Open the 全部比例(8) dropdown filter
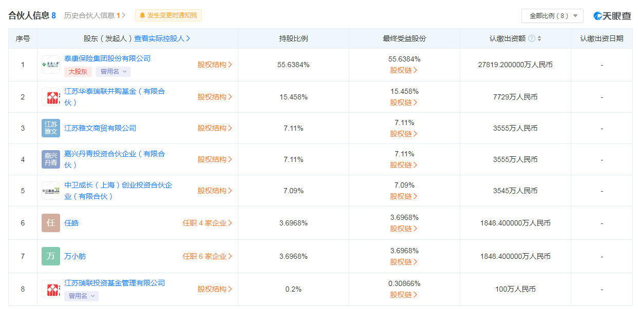Viewport: 638px width, 309px height. click(552, 16)
